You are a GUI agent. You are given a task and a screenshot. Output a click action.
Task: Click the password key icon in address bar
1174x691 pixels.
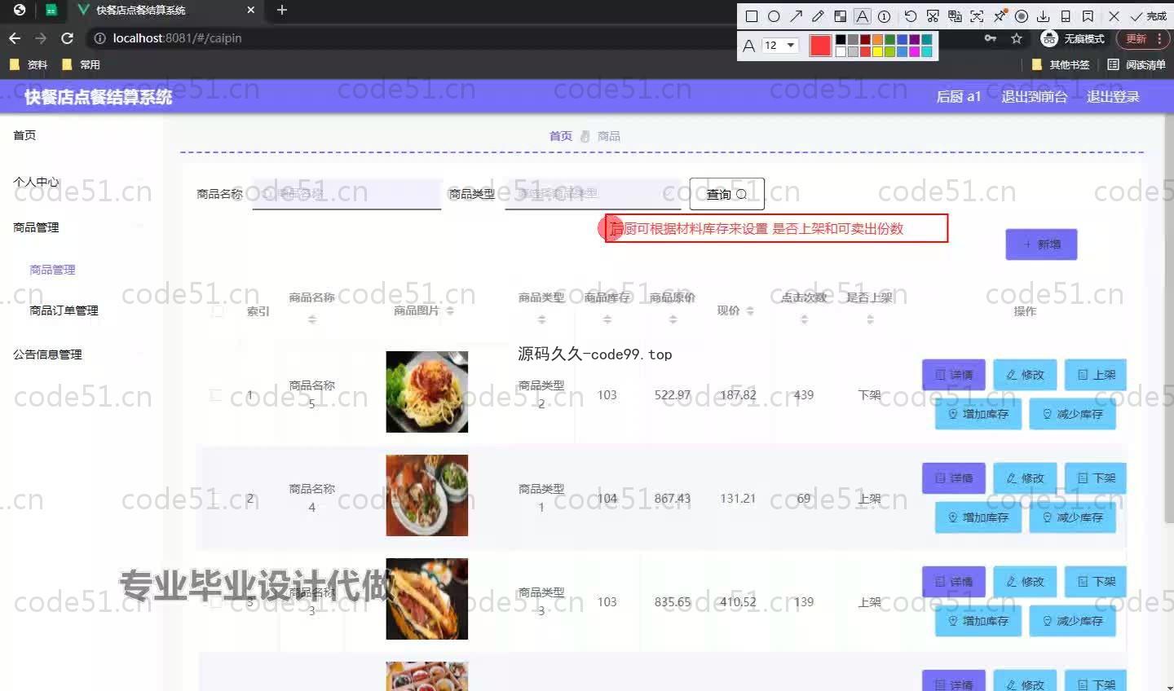[991, 38]
